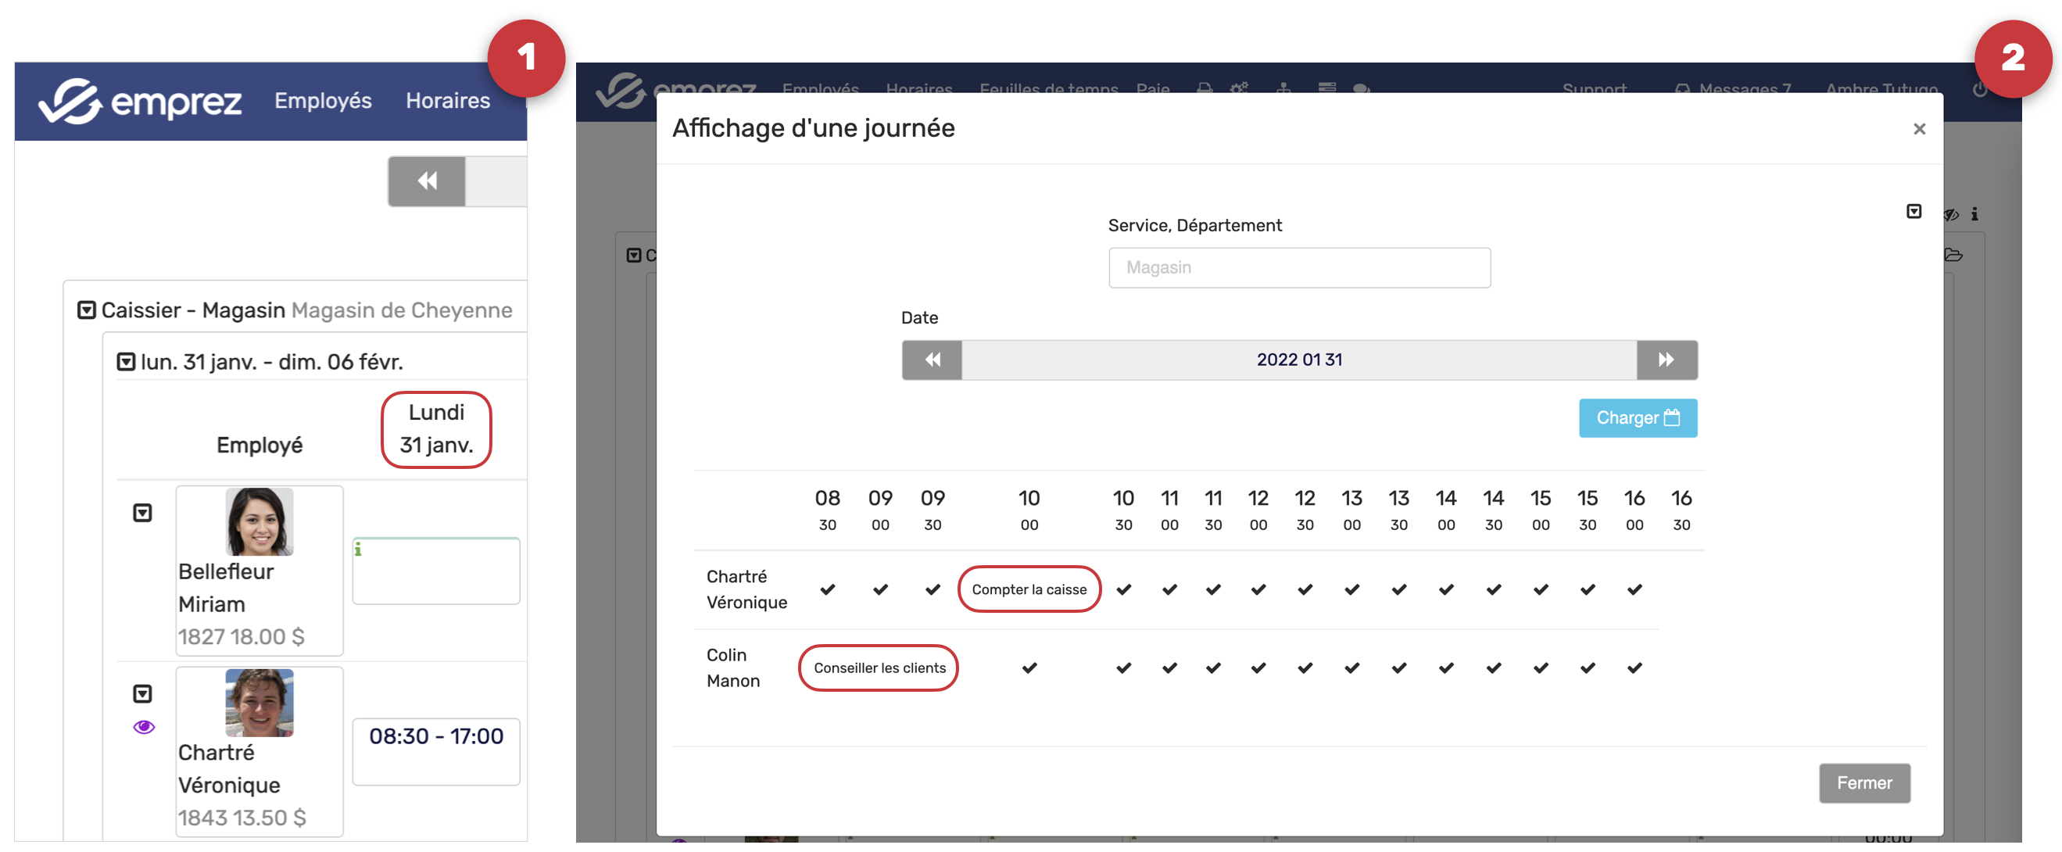Collapse the Caissier - Magasin section
2062x852 pixels.
pos(87,310)
